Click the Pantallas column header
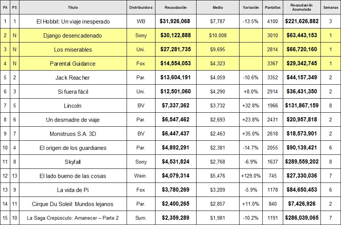 [x=273, y=7]
